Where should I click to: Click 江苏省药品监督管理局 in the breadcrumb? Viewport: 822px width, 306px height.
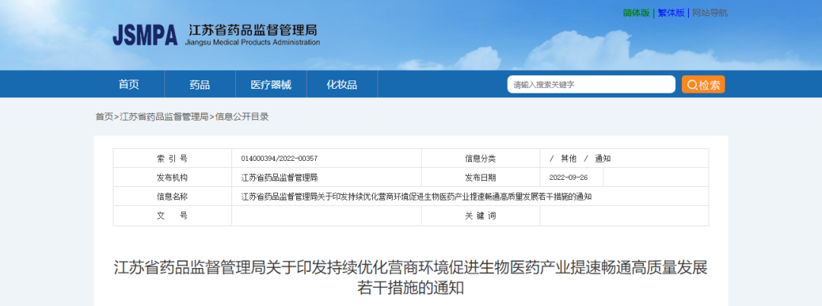(164, 117)
